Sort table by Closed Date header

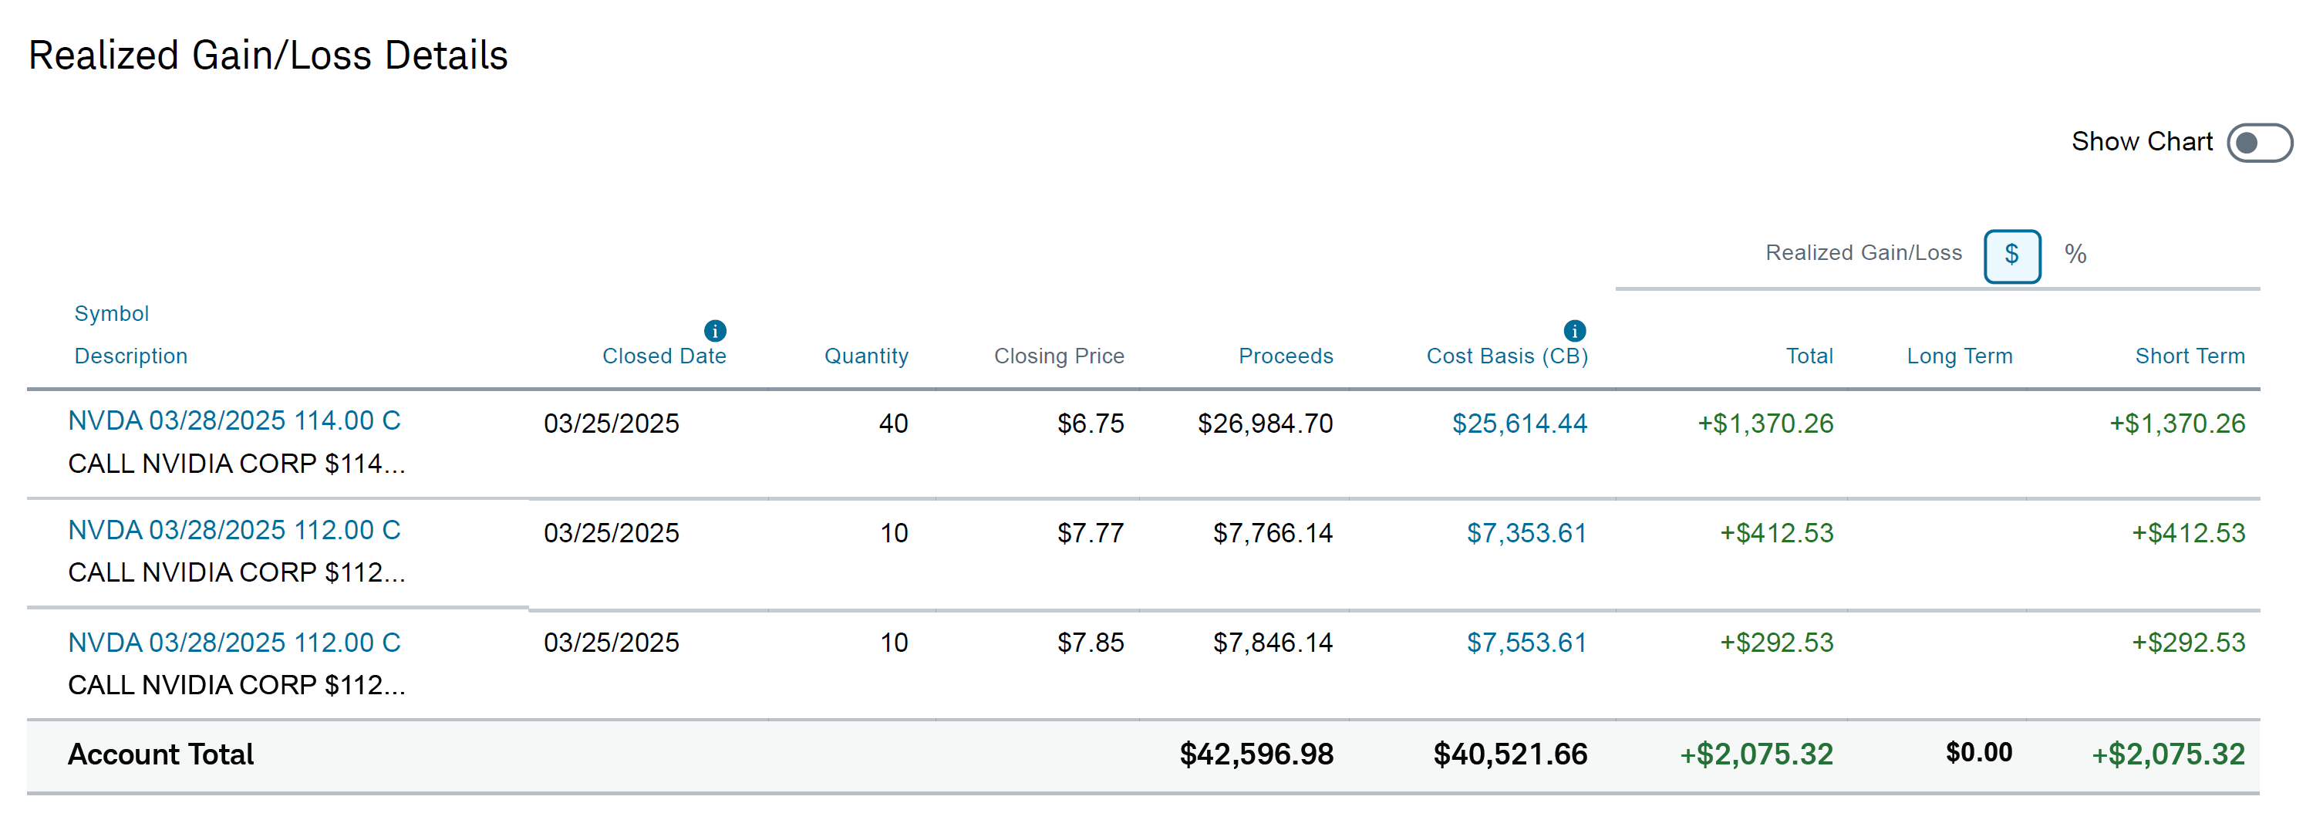664,356
